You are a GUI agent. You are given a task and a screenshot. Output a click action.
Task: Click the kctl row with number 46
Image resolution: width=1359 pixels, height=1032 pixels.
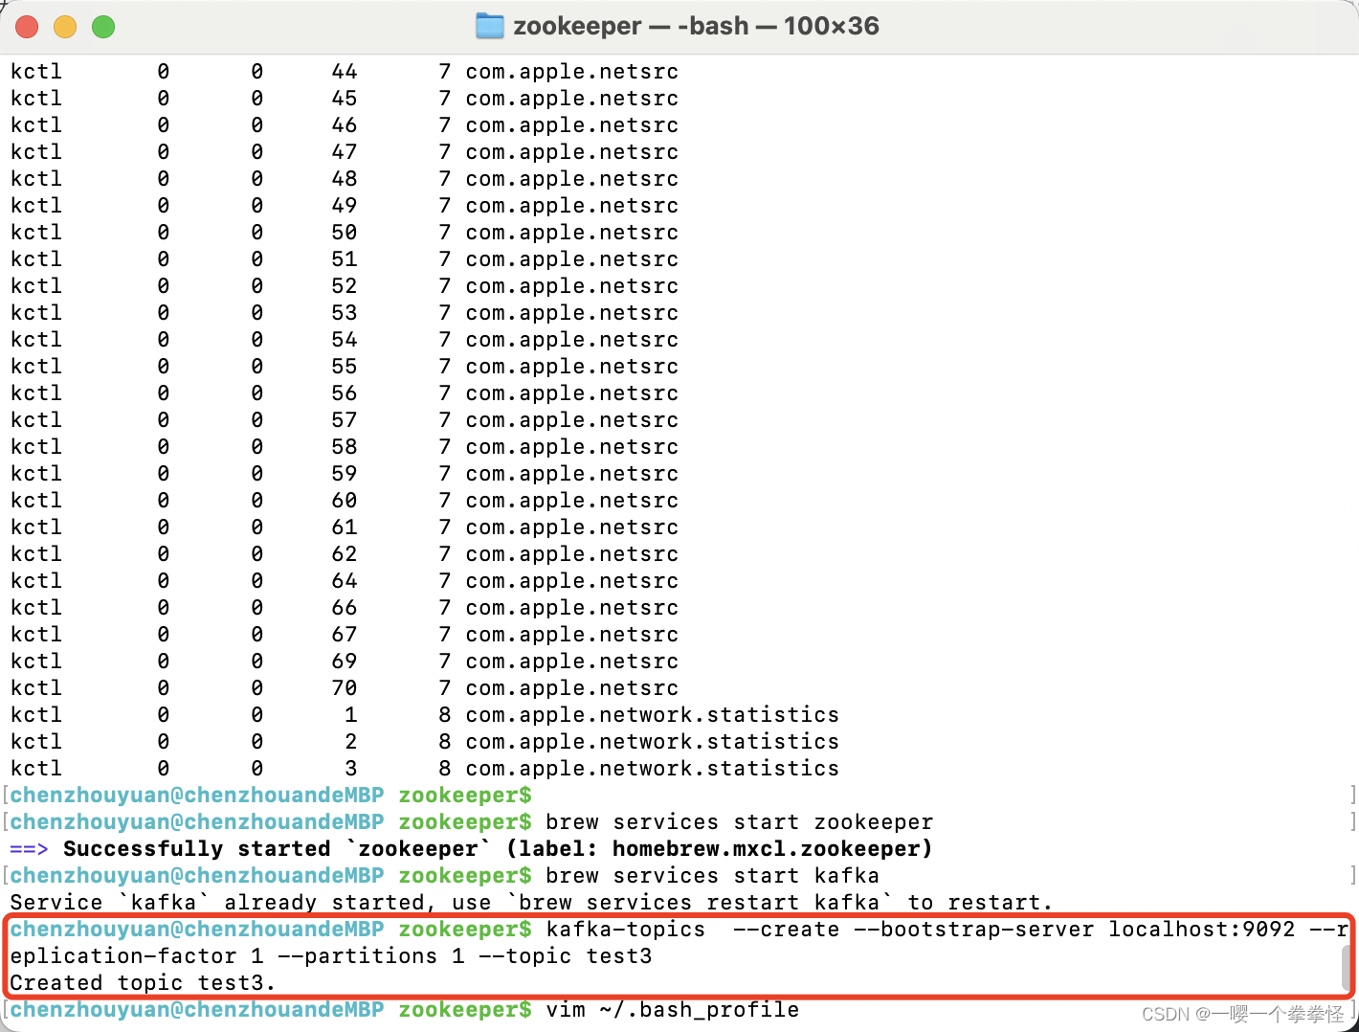point(345,125)
